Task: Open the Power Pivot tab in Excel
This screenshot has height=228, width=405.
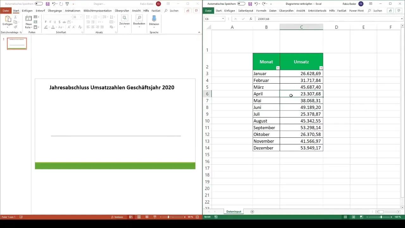Action: [357, 10]
